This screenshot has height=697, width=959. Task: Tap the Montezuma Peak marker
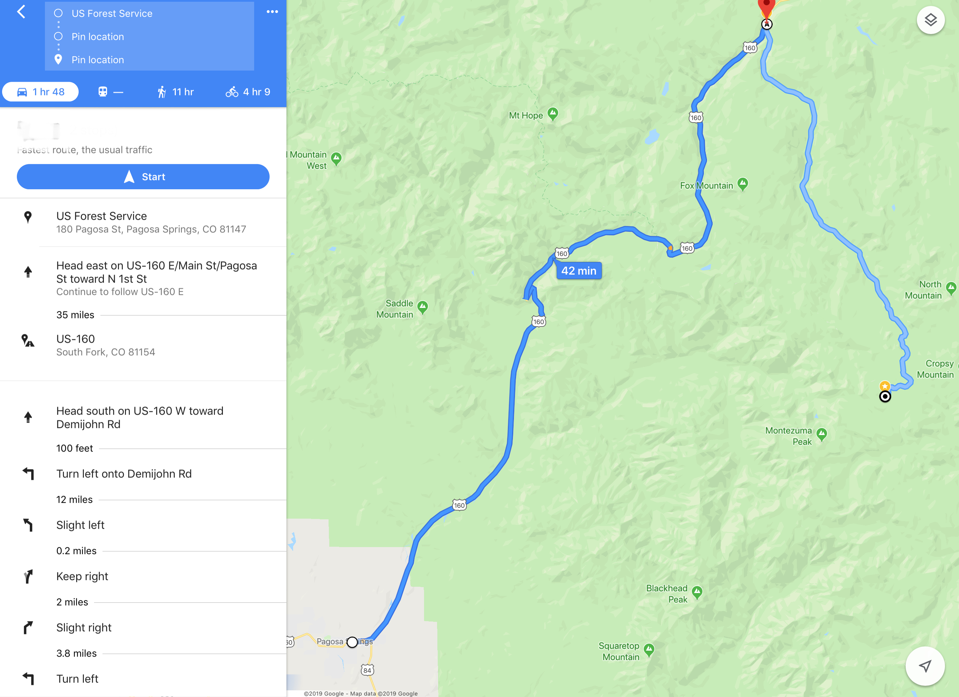[822, 434]
